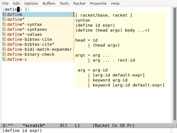Pick the 'define*-syntax' completion
Image resolution: width=177 pixels, height=133 pixels.
coord(38,24)
